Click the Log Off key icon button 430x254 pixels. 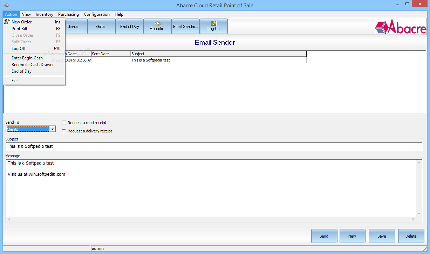click(x=214, y=26)
